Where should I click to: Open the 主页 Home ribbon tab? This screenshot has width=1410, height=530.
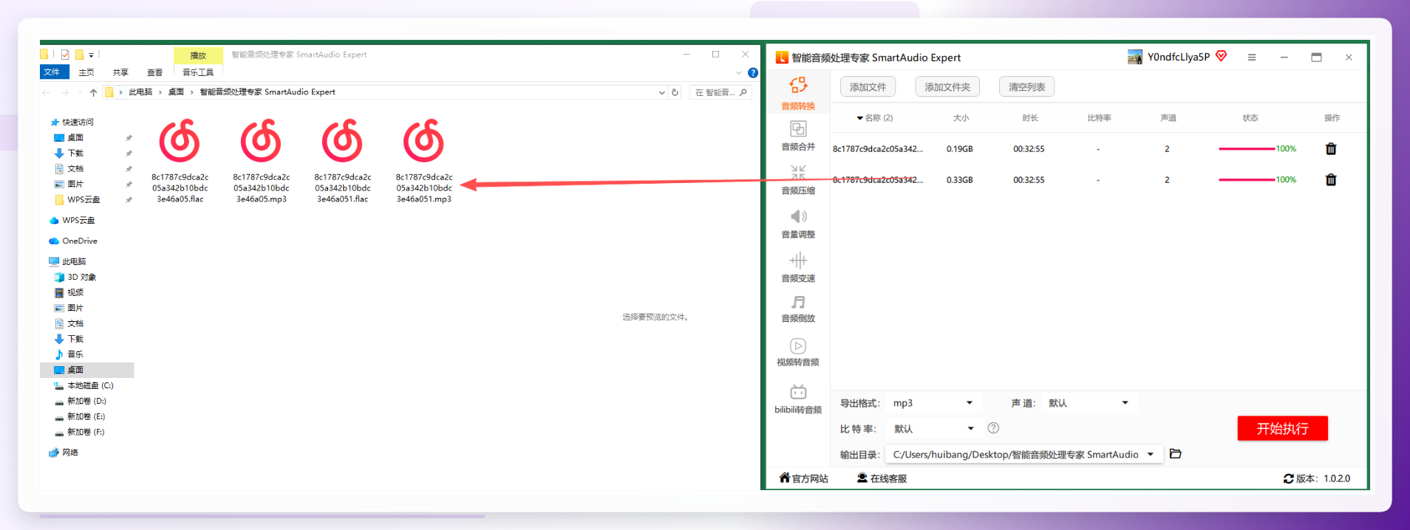[86, 72]
